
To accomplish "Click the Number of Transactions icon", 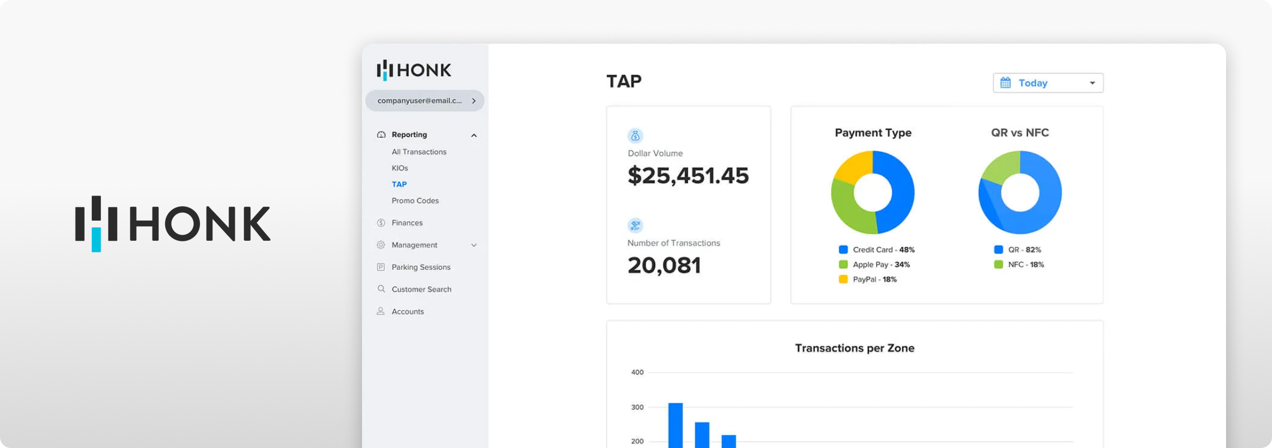I will pyautogui.click(x=635, y=225).
